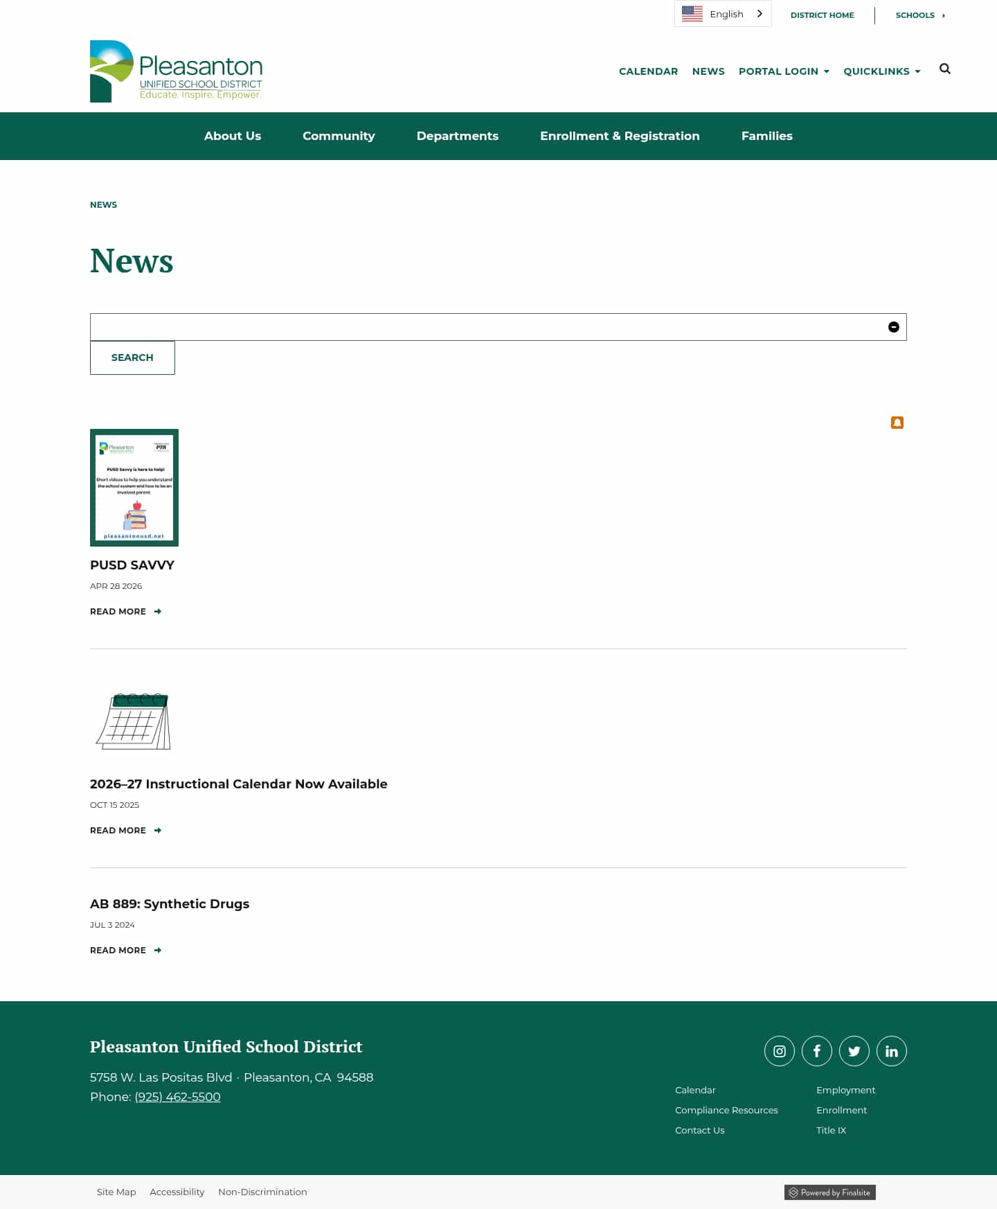Open the Families menu

tap(767, 136)
